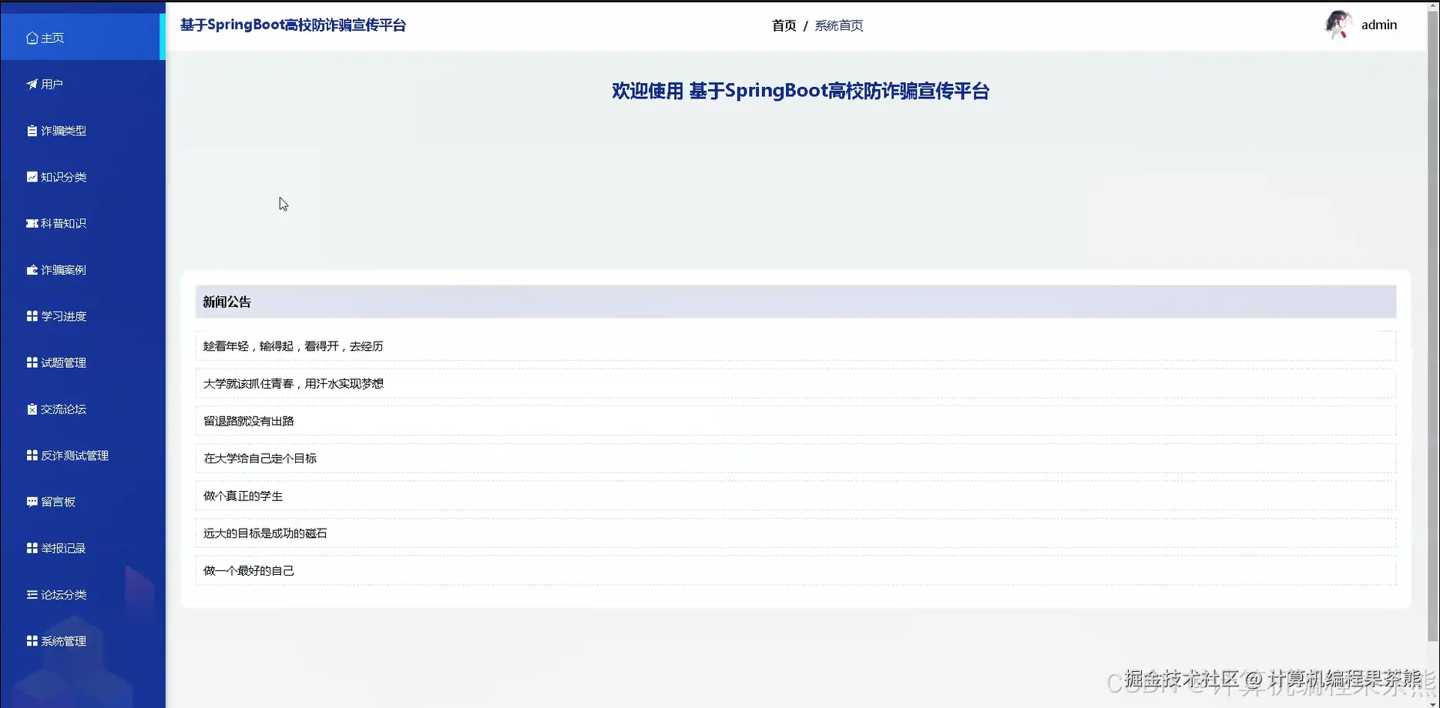This screenshot has height=708, width=1440.
Task: Open the admin username menu
Action: click(1378, 25)
